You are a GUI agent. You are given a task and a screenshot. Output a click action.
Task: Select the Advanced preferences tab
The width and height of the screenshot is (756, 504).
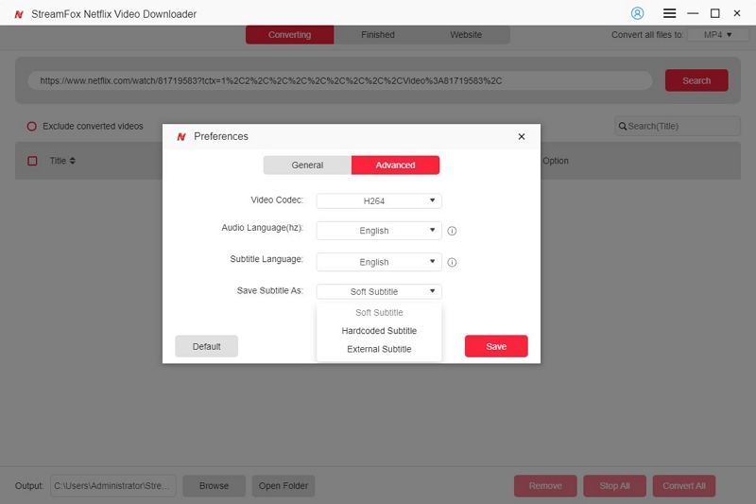click(x=395, y=165)
